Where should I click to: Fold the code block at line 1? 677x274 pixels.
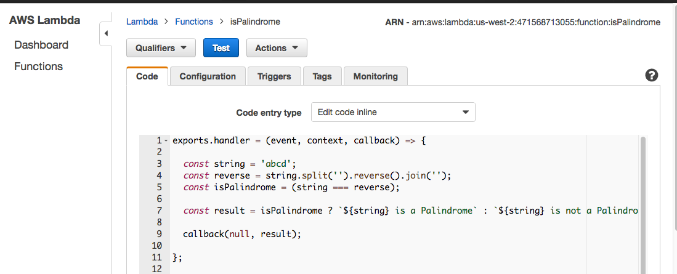point(166,141)
